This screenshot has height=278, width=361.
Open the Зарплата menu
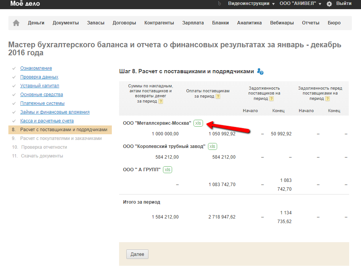[193, 23]
